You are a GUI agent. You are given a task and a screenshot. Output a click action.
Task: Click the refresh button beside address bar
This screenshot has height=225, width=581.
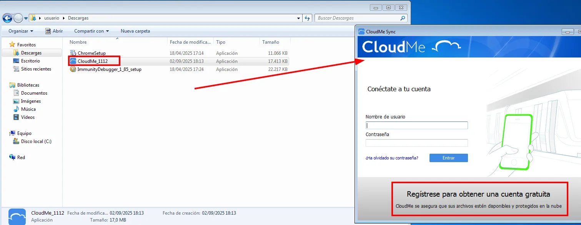[x=307, y=18]
